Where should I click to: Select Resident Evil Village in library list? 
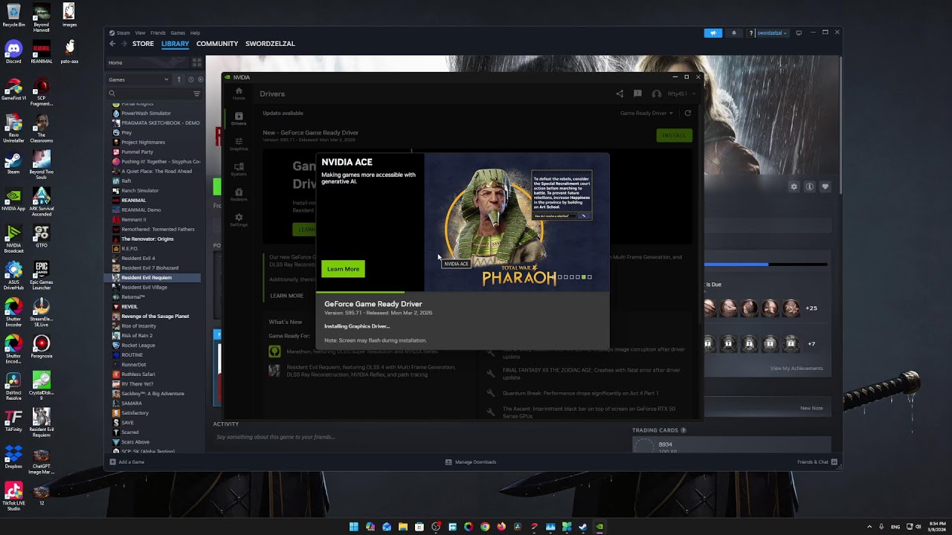tap(144, 287)
